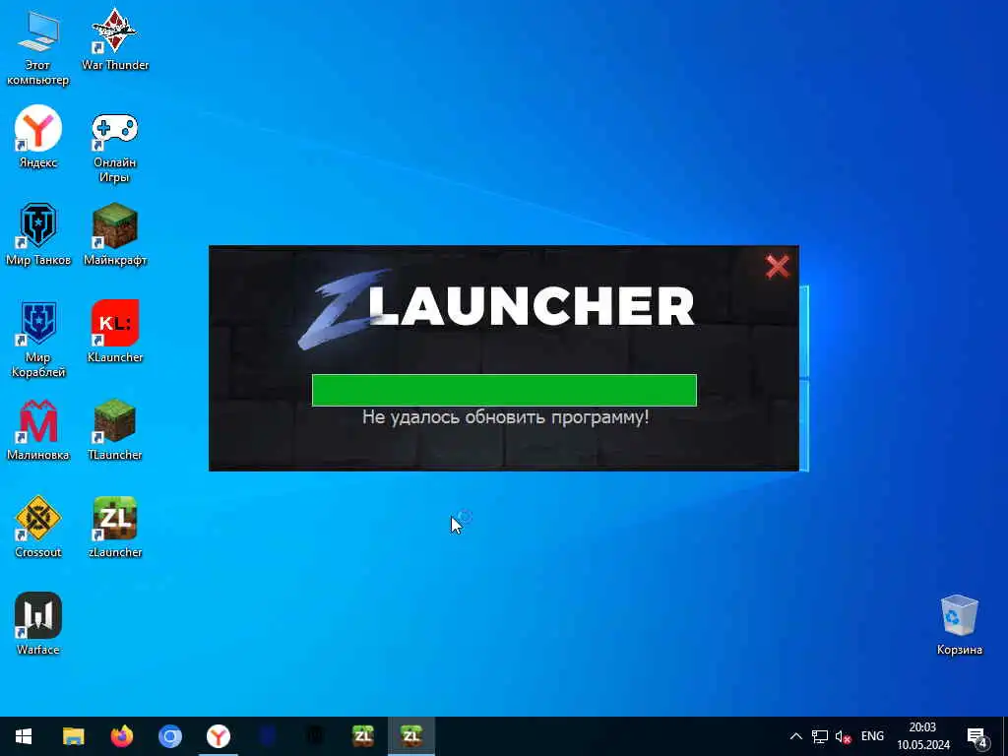
Task: Click the first ZL taskbar icon
Action: [x=363, y=736]
